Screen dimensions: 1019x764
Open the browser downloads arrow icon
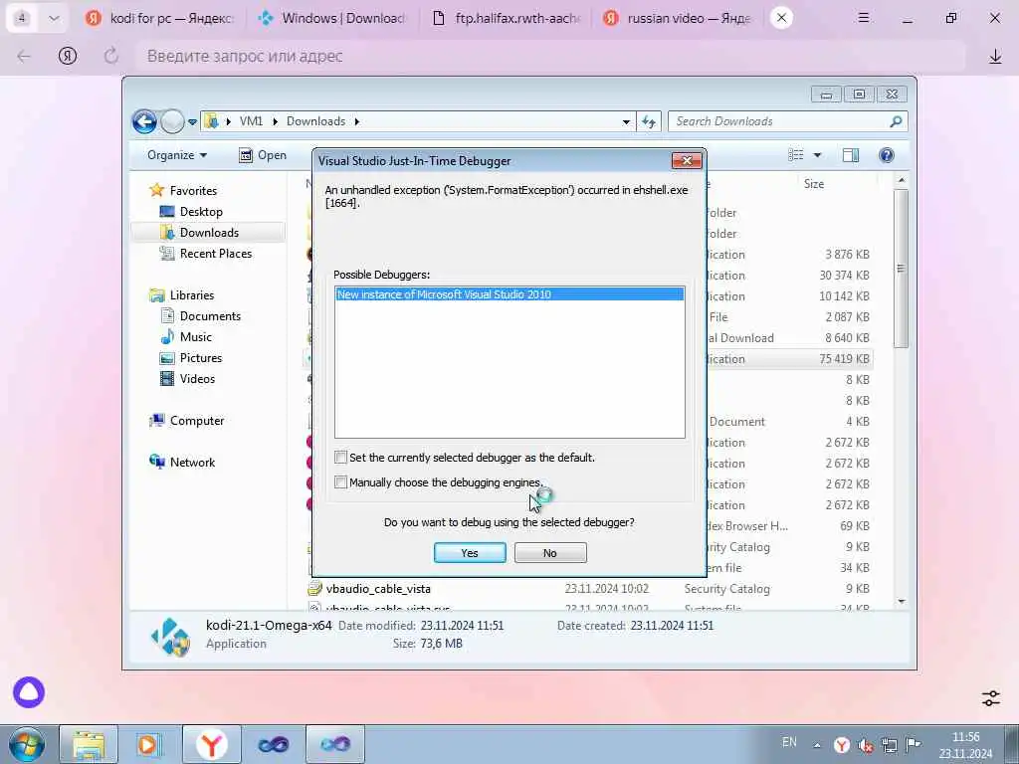click(995, 57)
